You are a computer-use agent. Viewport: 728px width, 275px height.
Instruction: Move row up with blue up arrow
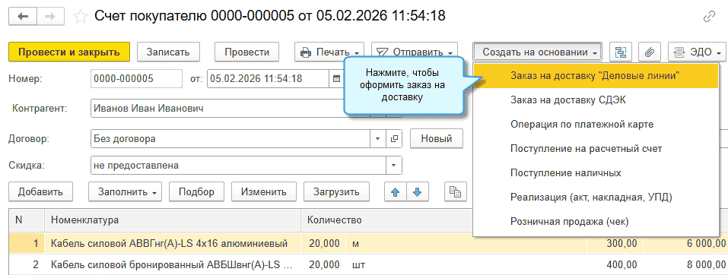click(396, 192)
